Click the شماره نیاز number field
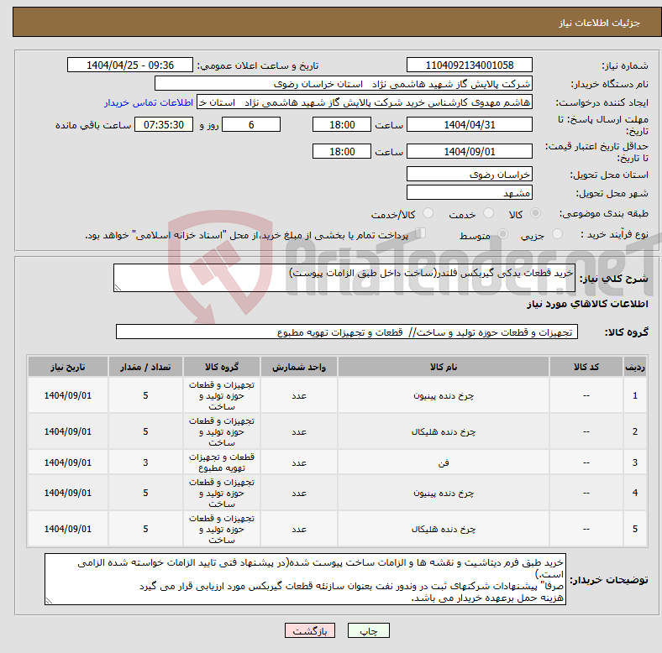This screenshot has height=653, width=662. (469, 65)
